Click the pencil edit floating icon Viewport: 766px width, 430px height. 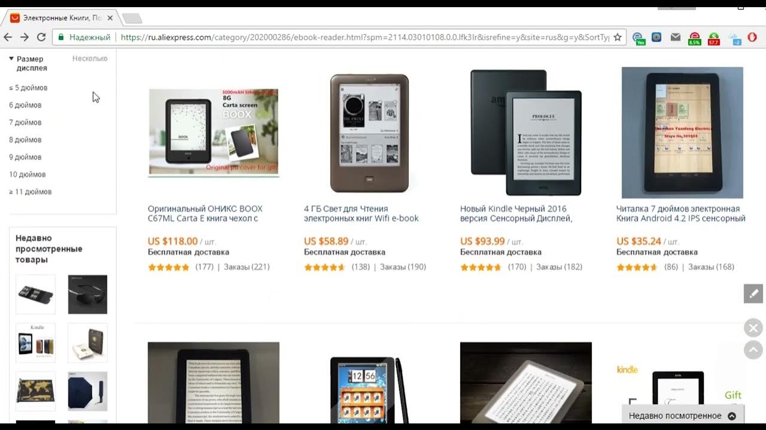[753, 293]
